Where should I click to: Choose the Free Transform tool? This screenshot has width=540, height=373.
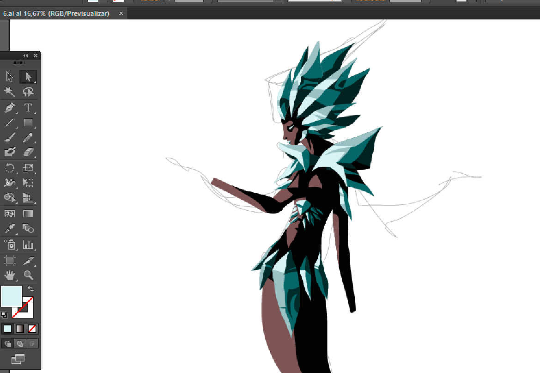pos(28,183)
